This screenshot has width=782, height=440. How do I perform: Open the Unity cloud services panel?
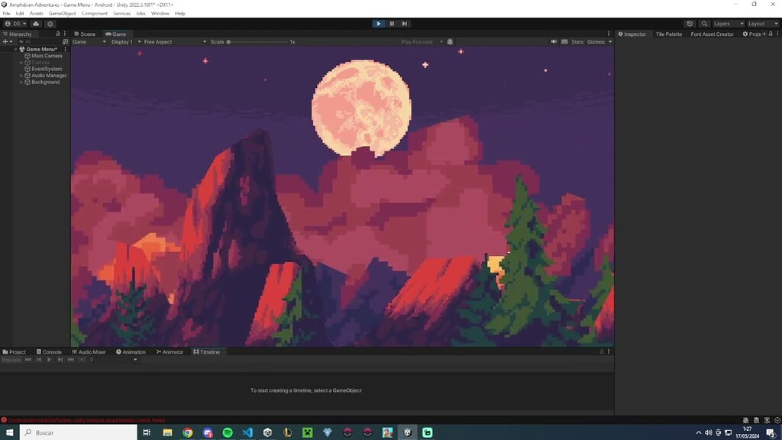[34, 24]
